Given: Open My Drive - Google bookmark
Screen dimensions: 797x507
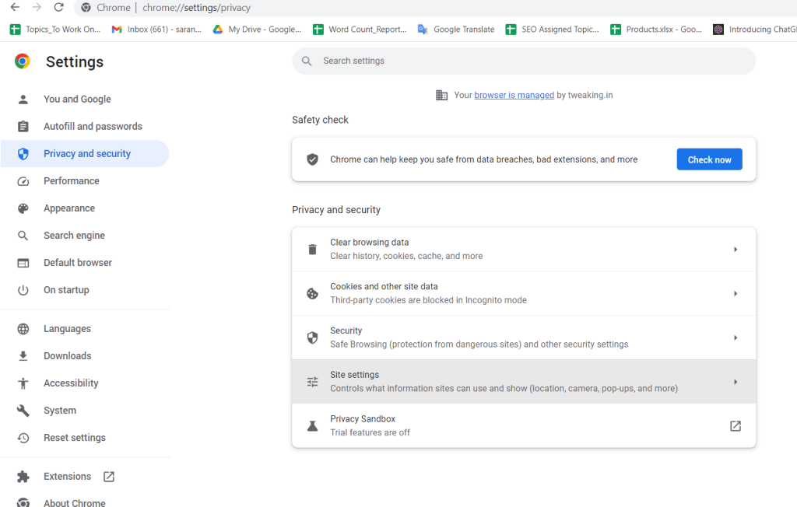Looking at the screenshot, I should (x=257, y=30).
